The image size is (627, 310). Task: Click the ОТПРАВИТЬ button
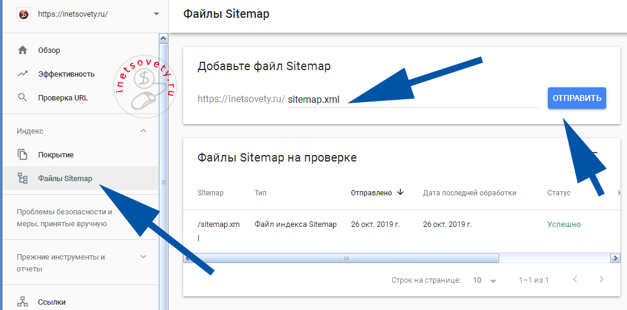[x=576, y=98]
